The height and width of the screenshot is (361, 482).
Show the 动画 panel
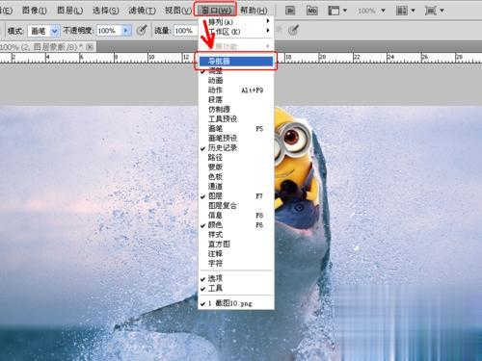[x=236, y=81]
